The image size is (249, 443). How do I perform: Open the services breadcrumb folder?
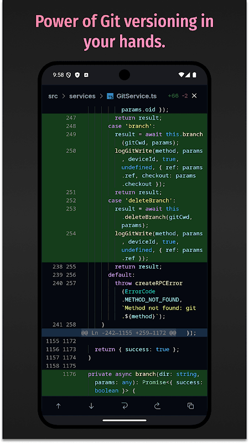pyautogui.click(x=82, y=96)
